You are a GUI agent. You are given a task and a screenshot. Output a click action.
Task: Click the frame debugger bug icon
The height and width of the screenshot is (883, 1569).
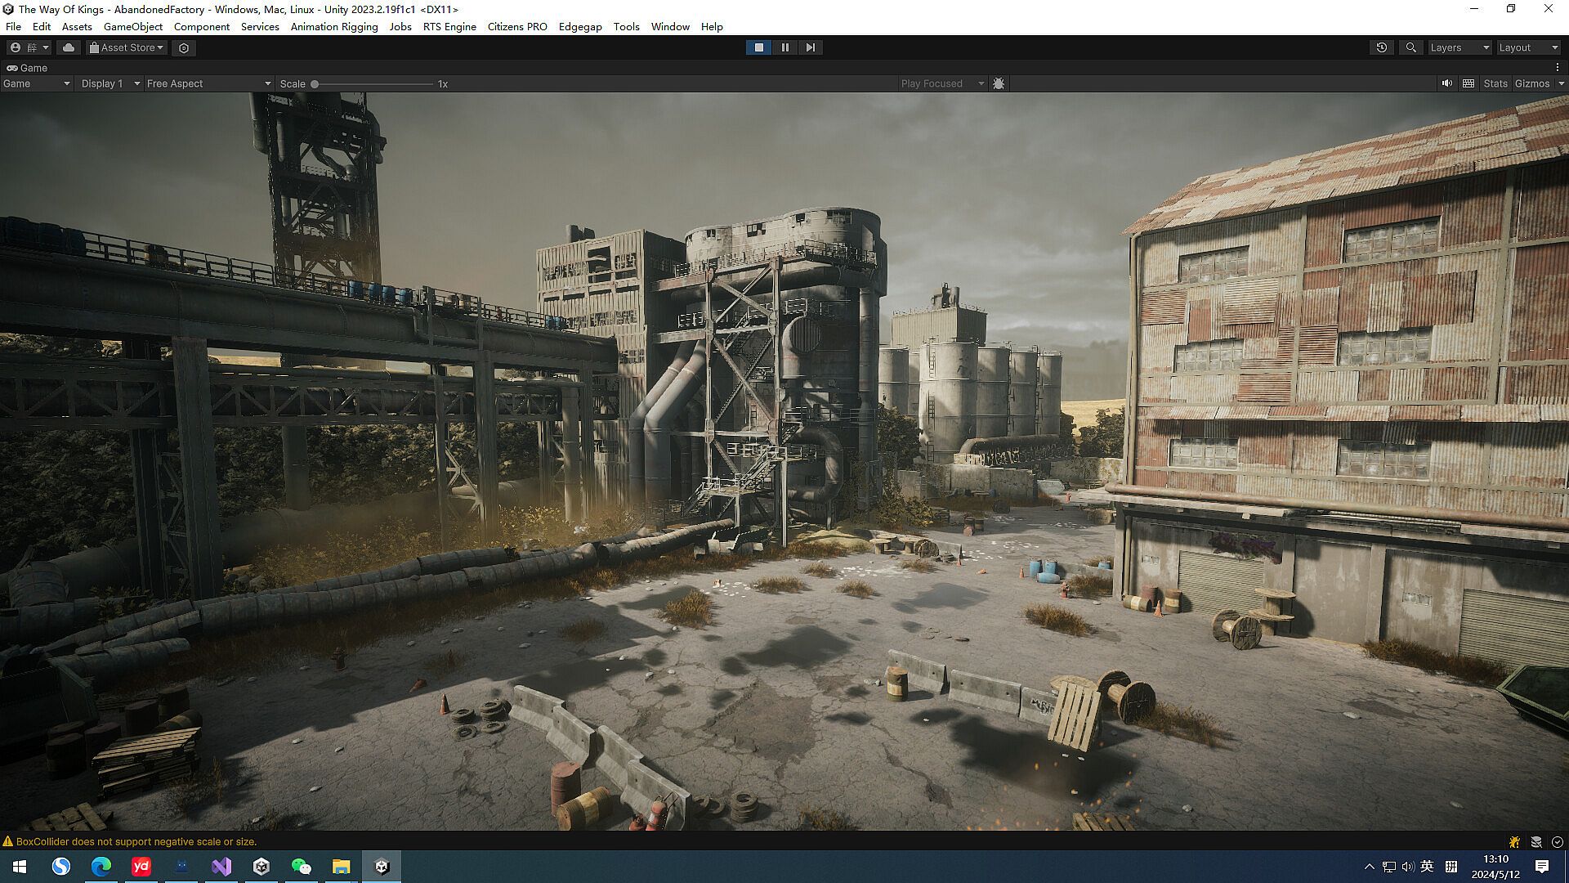998,83
